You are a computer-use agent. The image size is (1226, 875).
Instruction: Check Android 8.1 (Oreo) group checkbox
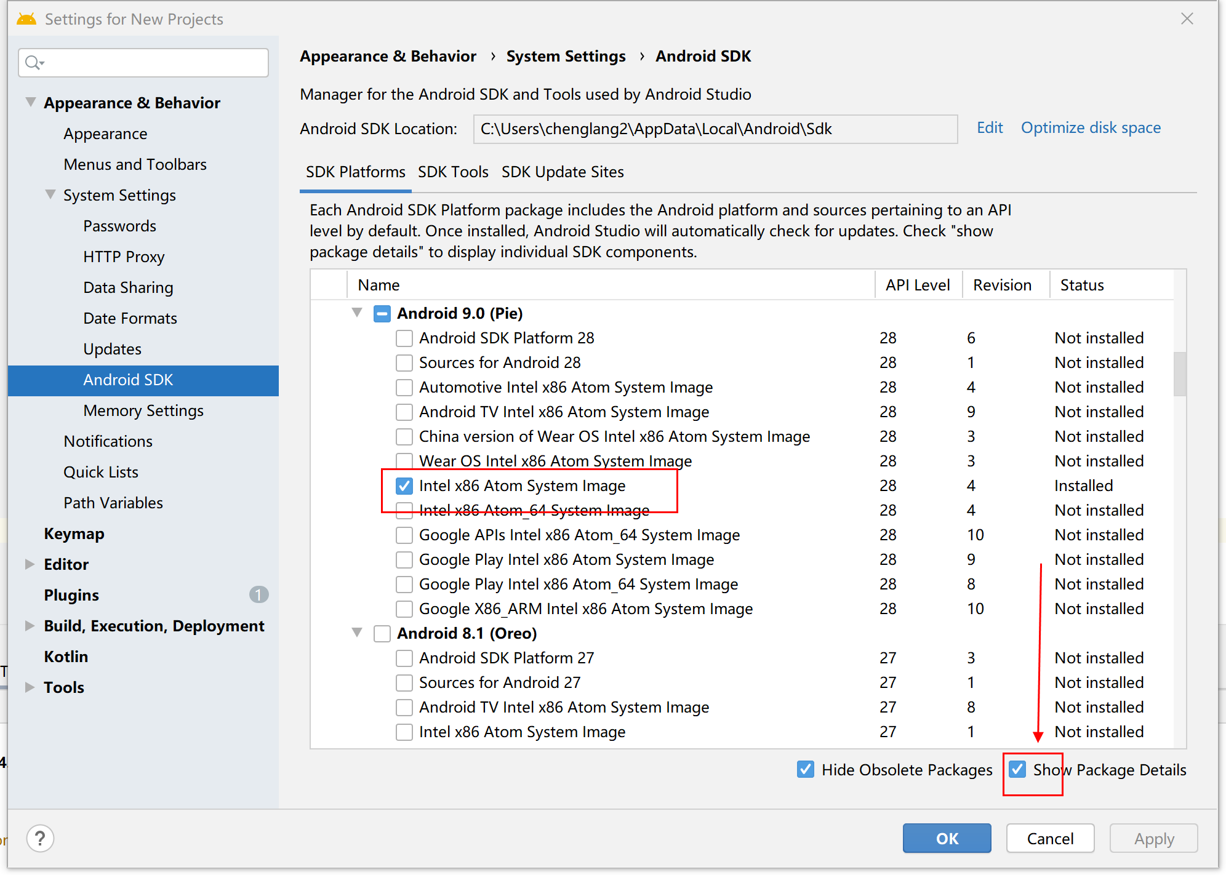click(382, 633)
